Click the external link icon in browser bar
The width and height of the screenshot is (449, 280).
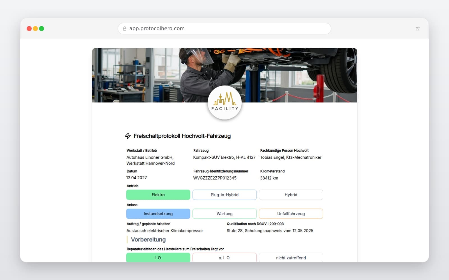418,29
